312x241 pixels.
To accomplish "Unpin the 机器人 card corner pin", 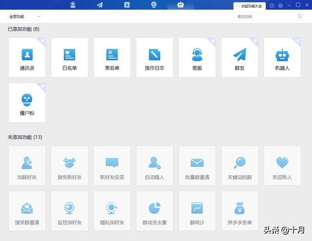I will point(297,41).
